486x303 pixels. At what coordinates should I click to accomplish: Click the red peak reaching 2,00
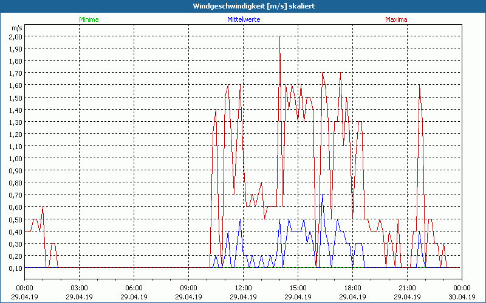(x=279, y=39)
